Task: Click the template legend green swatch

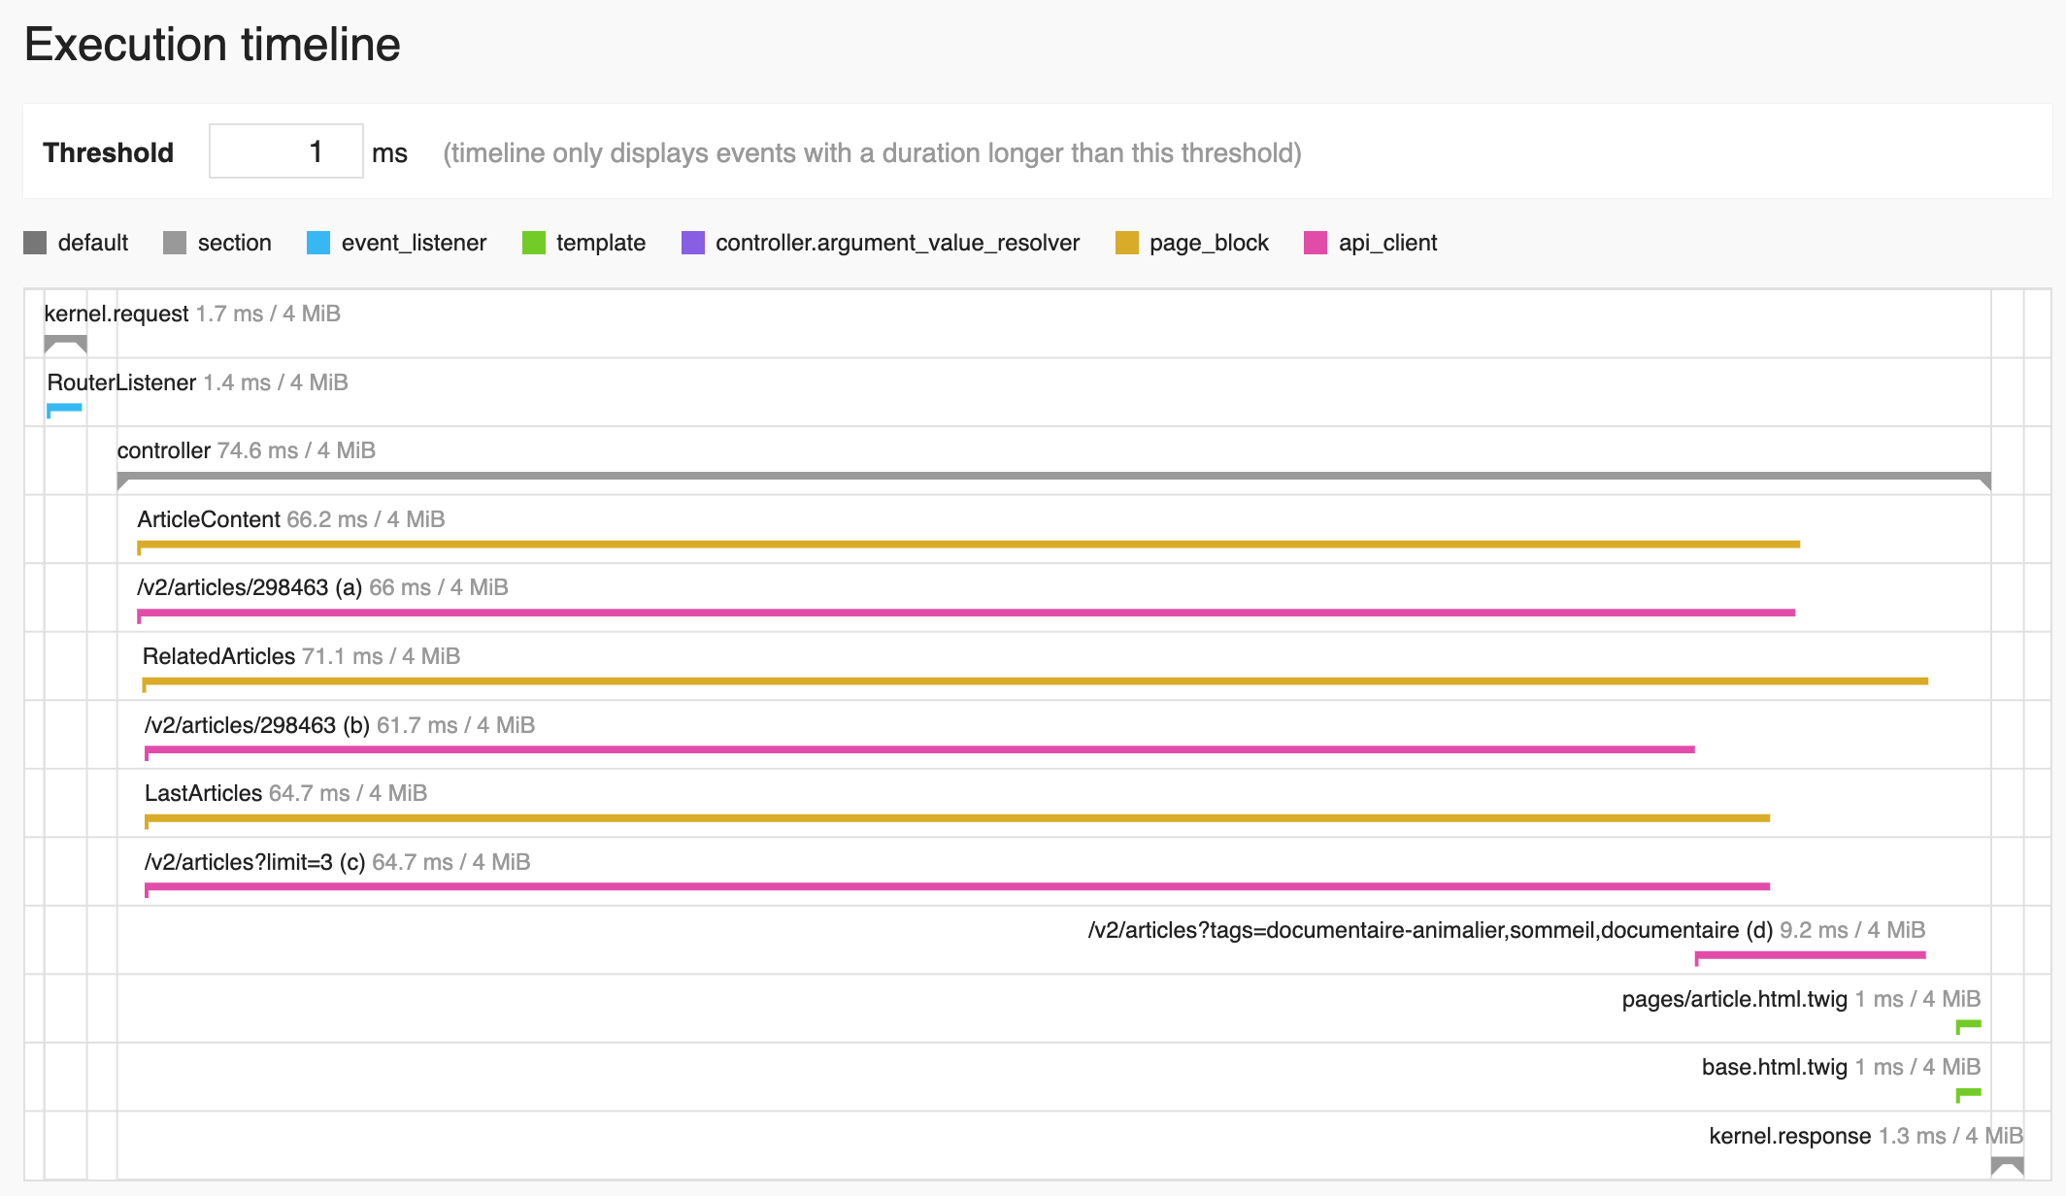Action: point(534,243)
